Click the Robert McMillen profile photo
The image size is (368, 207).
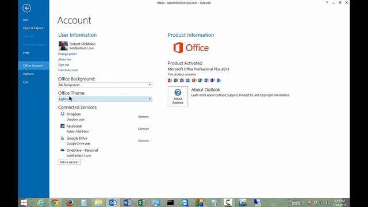(63, 46)
